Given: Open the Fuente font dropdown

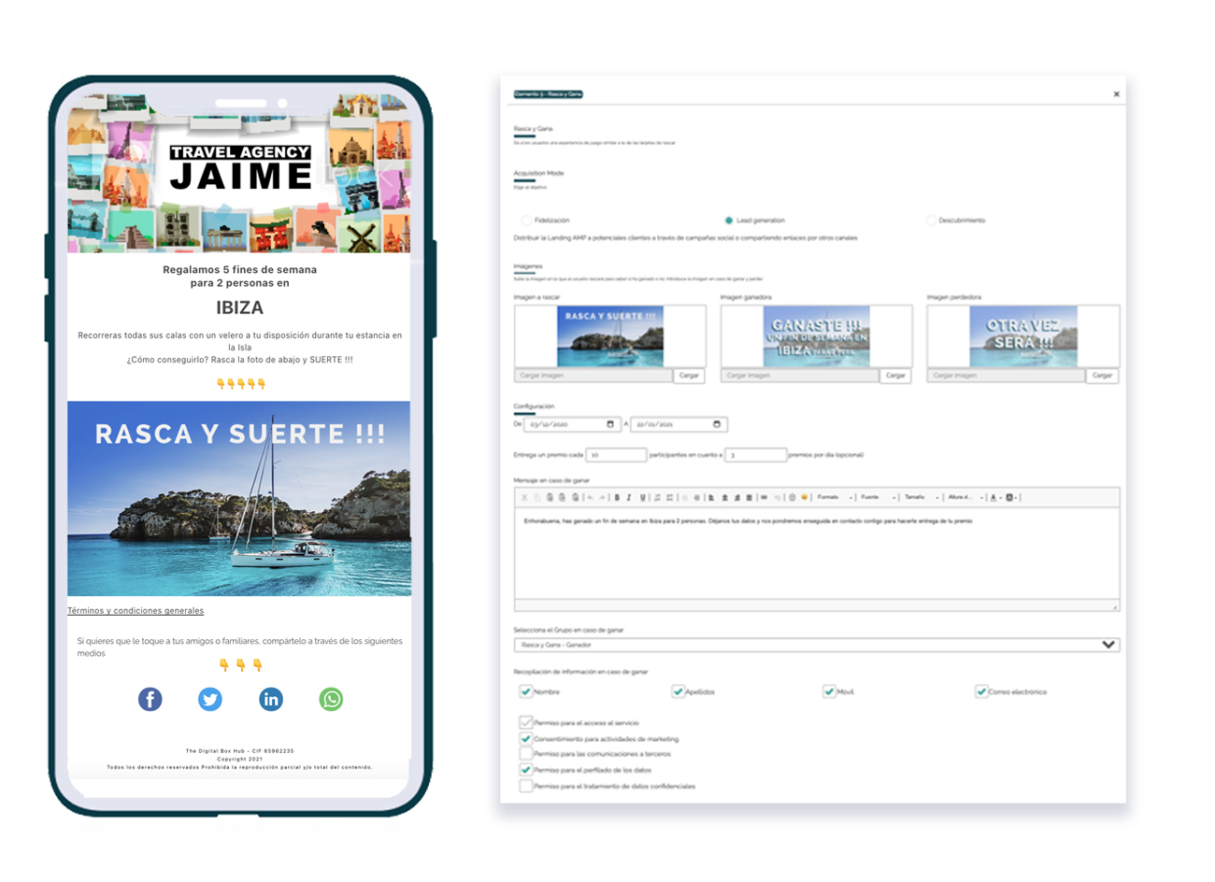Looking at the screenshot, I should coord(878,497).
